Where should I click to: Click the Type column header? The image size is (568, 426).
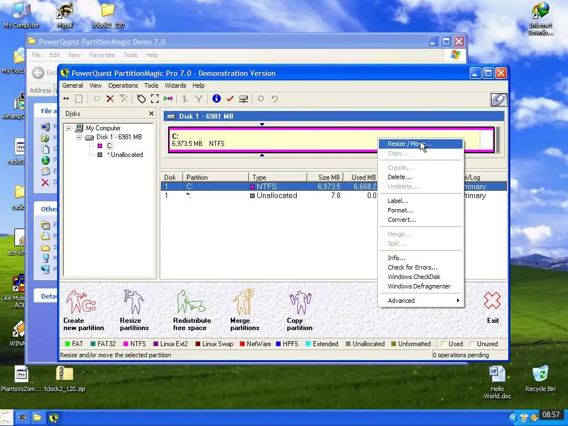(278, 177)
